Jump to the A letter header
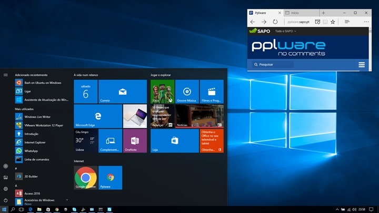The image size is (379, 213). (x=16, y=186)
